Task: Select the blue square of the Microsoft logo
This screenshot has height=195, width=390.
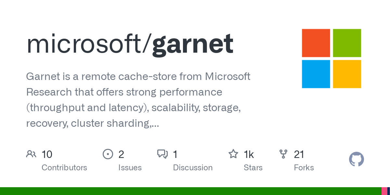Action: pyautogui.click(x=316, y=74)
